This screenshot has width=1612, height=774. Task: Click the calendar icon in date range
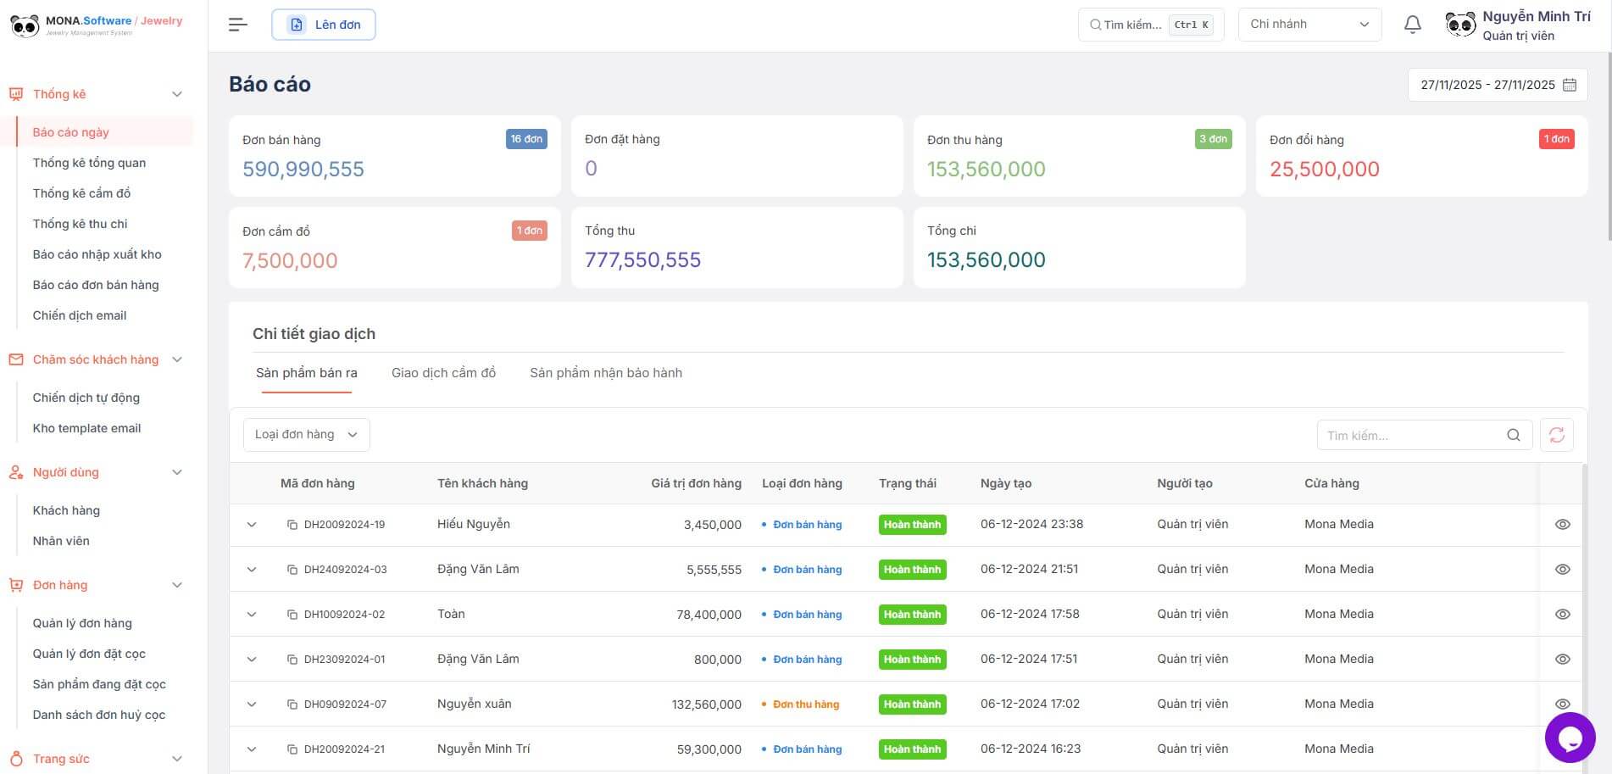tap(1570, 85)
